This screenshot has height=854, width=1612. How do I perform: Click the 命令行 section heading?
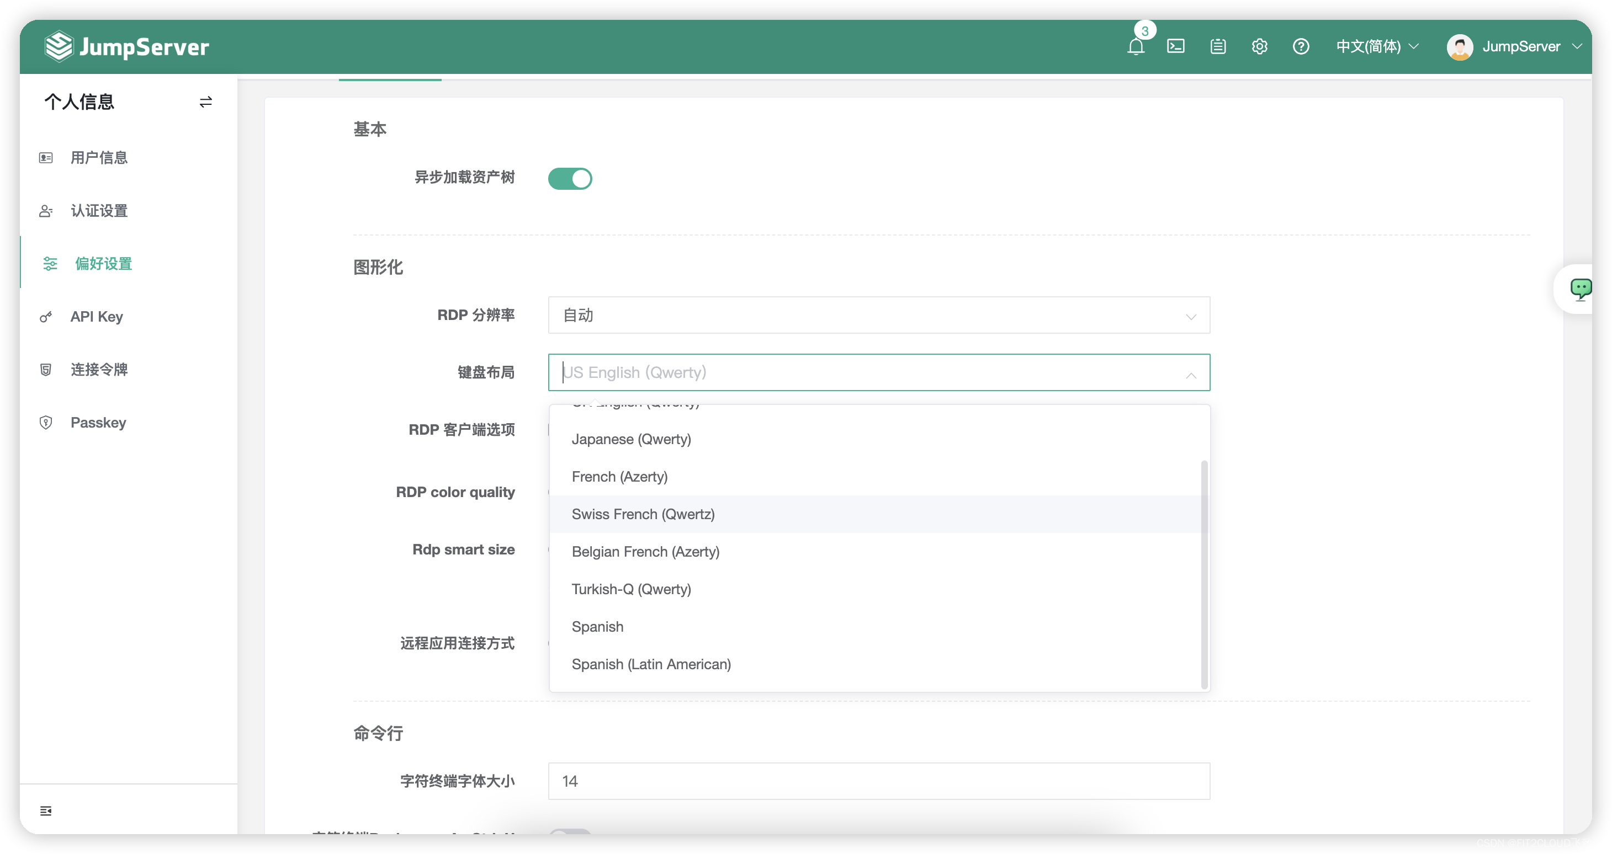(x=378, y=733)
